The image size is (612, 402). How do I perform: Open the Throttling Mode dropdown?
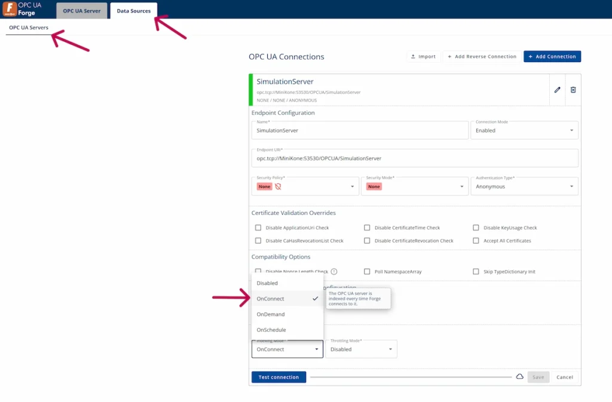coord(361,349)
